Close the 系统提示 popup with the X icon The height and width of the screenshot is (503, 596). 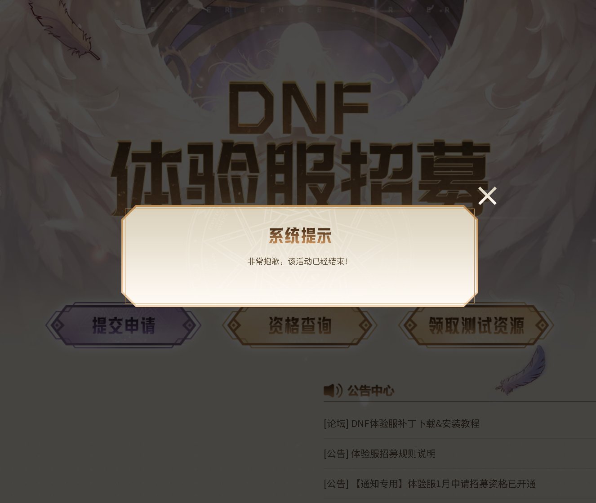point(487,196)
